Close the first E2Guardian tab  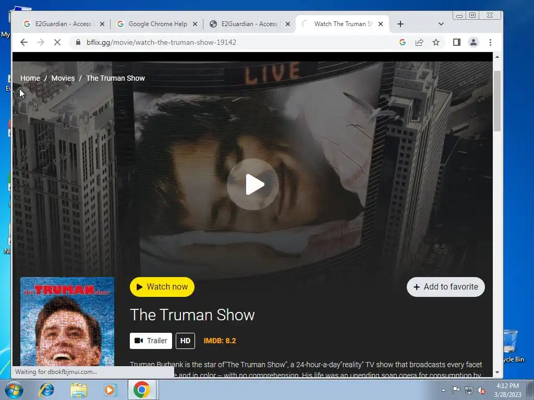pyautogui.click(x=102, y=24)
